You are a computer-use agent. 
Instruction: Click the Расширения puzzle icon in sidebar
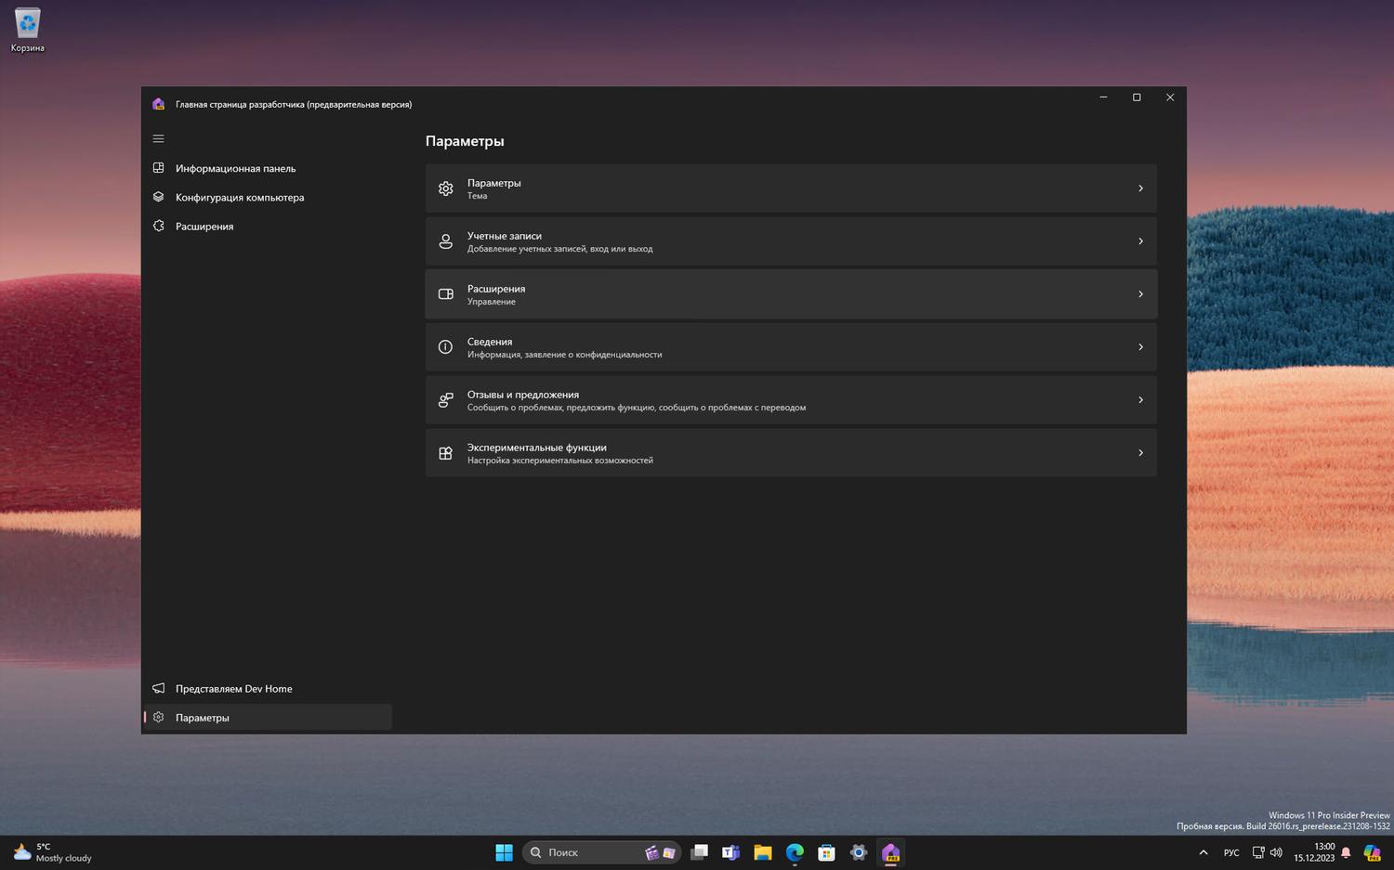tap(158, 226)
